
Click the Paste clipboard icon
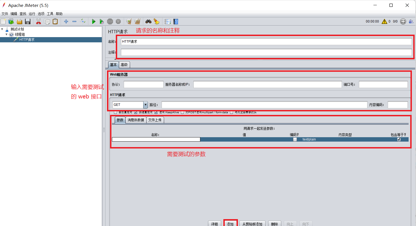(x=55, y=21)
